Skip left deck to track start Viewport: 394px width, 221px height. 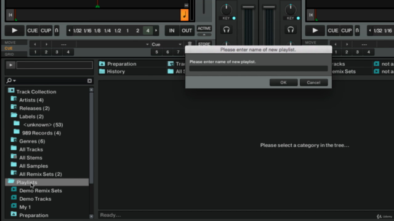[x=10, y=15]
